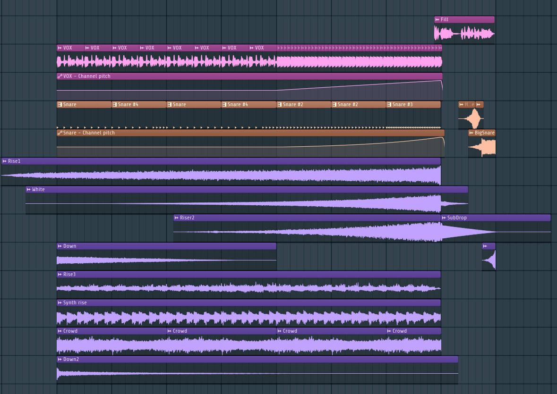The height and width of the screenshot is (394, 557).
Task: Click the audio clip icon on the Riser2 clip
Action: [176, 218]
